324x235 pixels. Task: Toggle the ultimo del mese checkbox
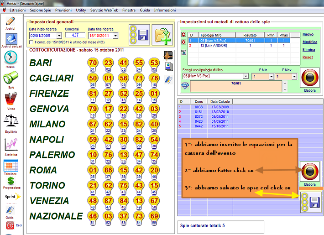(x=31, y=42)
